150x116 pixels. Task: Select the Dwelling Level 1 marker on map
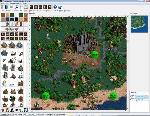tap(46, 96)
